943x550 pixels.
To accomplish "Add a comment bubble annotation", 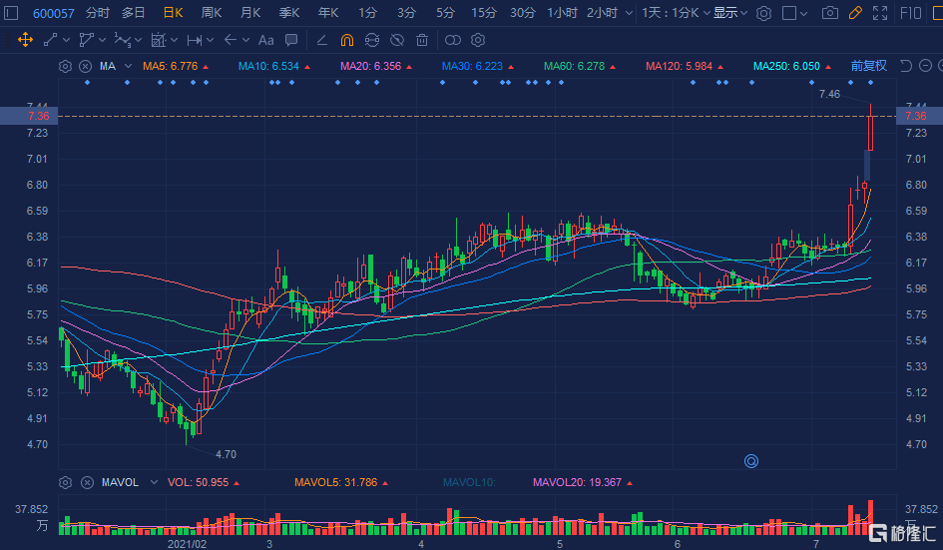I will (x=290, y=40).
